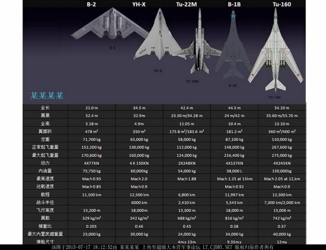Viewport: 326px width, 250px height.
Task: Click the 4 X 150KN power cell
Action: [x=139, y=163]
